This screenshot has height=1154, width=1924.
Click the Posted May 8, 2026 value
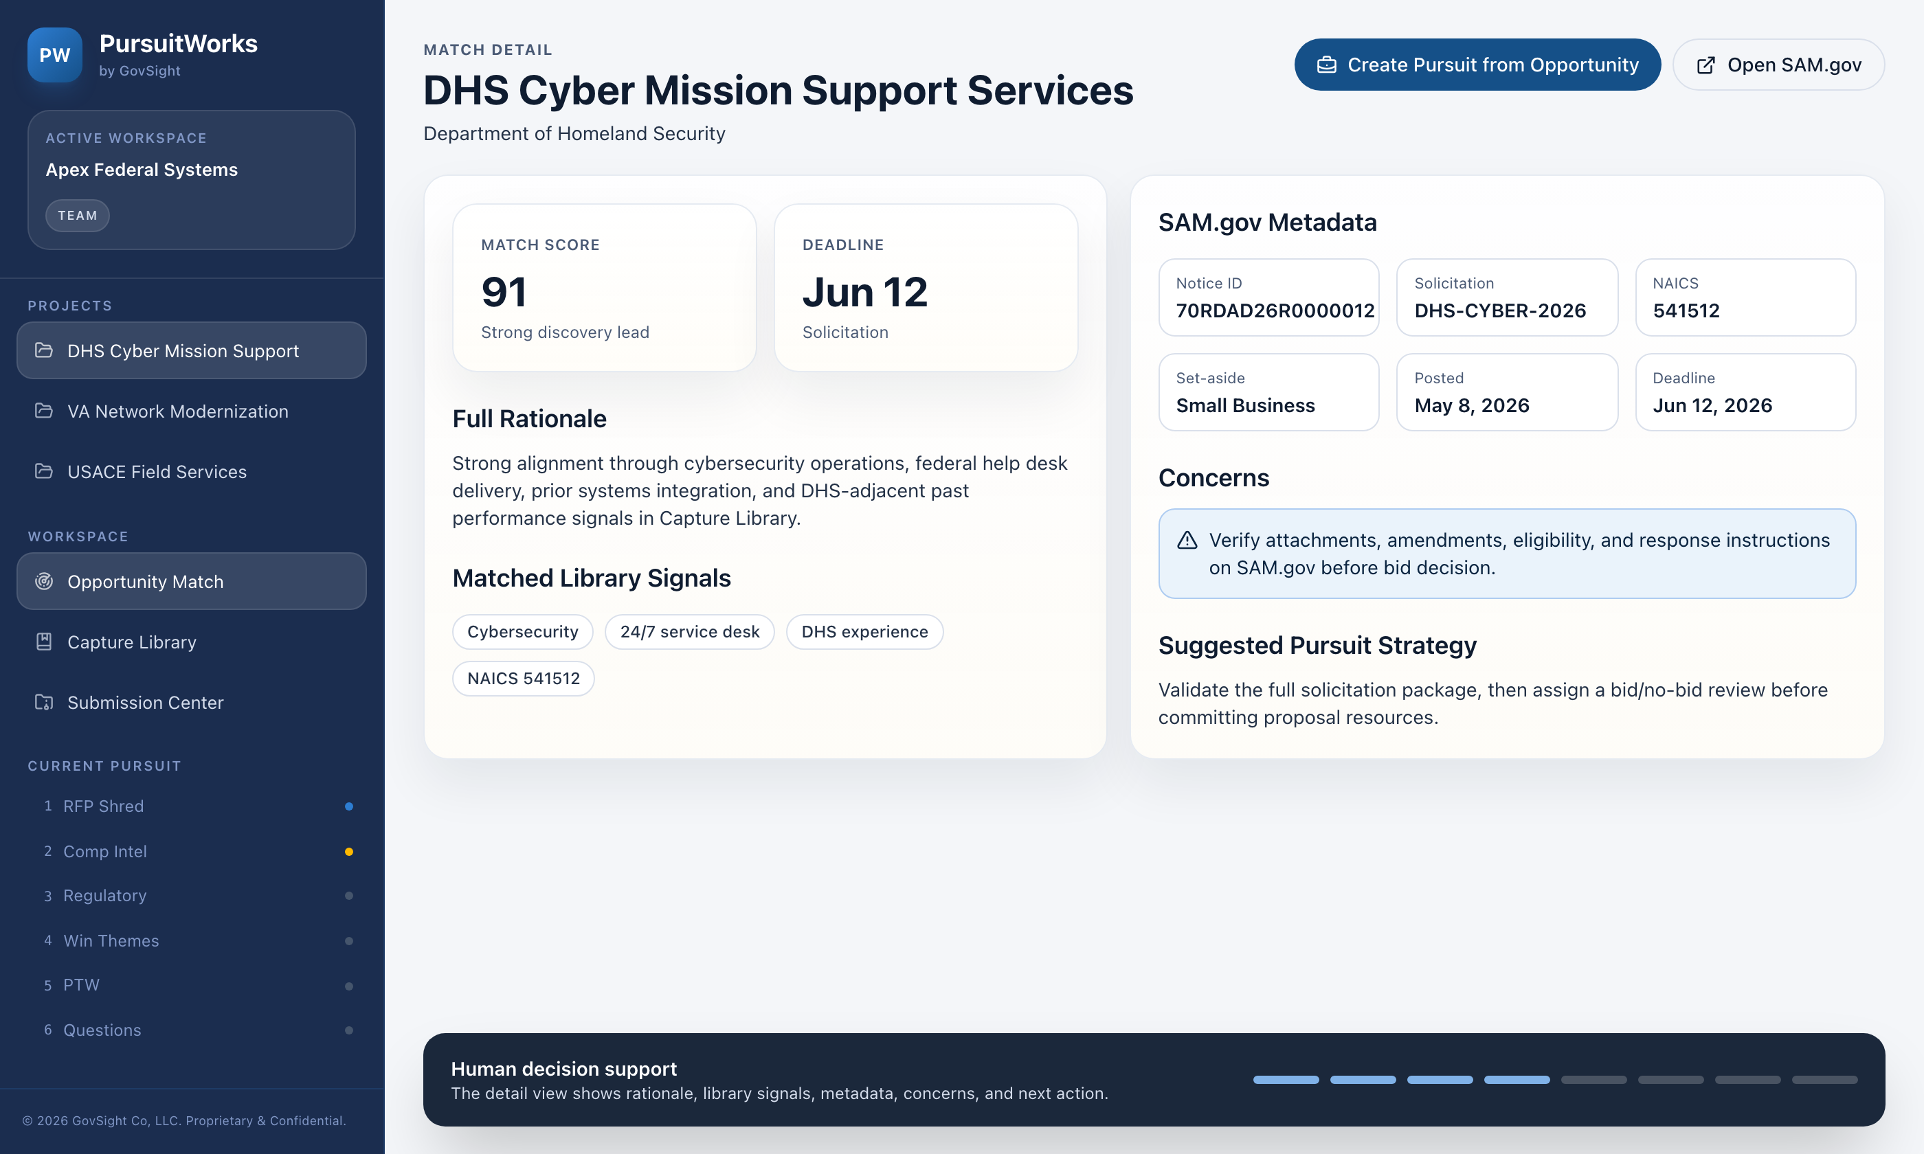coord(1471,405)
